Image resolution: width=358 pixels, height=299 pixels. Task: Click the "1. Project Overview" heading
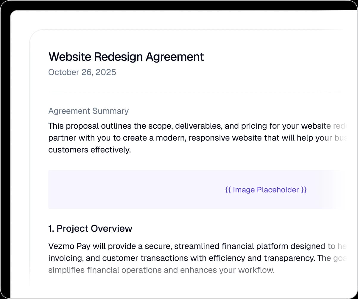[90, 228]
